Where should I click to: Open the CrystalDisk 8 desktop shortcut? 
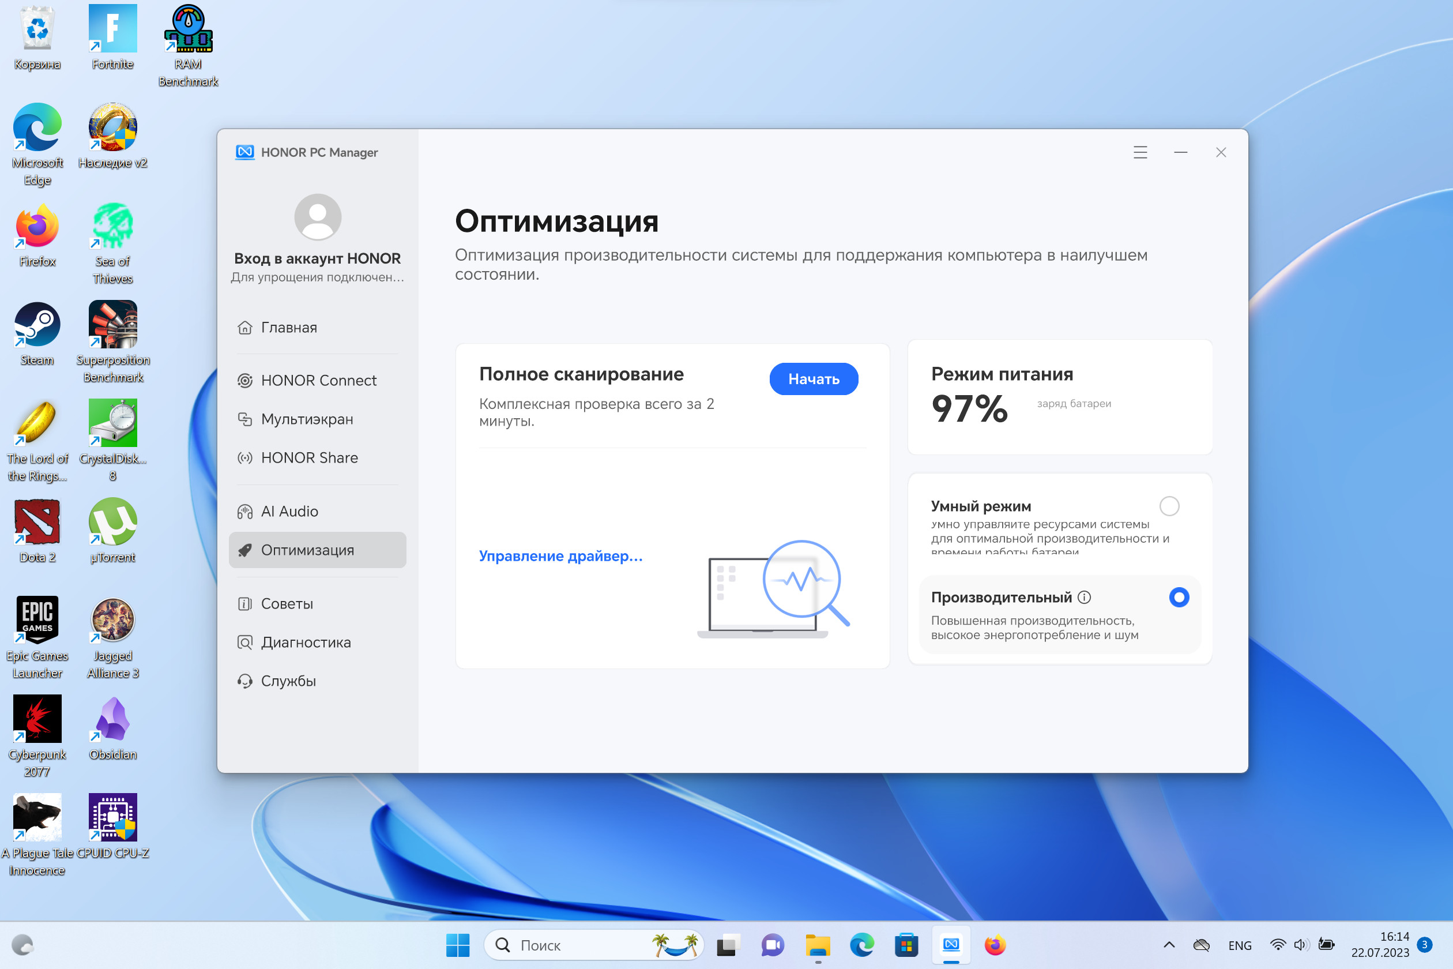tap(112, 441)
